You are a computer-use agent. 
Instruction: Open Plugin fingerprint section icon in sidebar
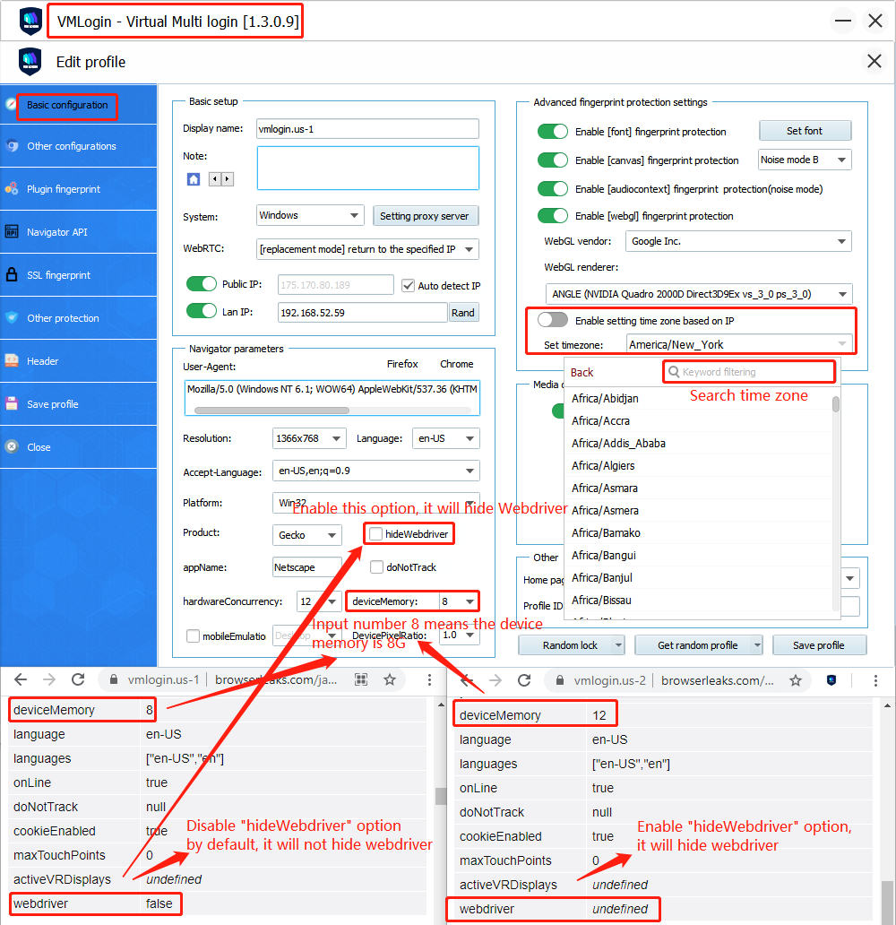pos(12,189)
